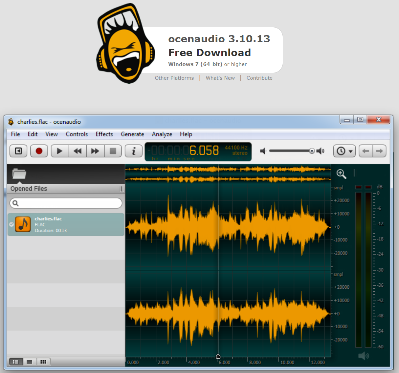
Task: Open the What's New link
Action: [x=220, y=78]
